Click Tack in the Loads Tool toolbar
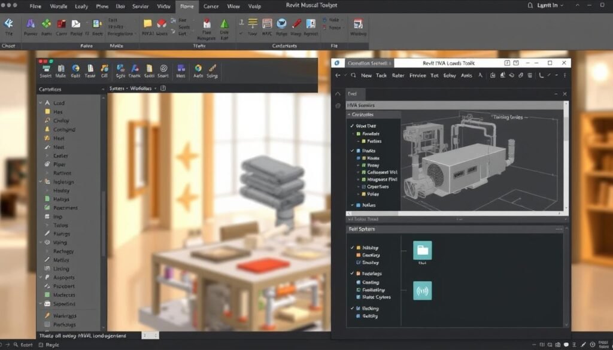Image resolution: width=613 pixels, height=350 pixels. [x=381, y=75]
